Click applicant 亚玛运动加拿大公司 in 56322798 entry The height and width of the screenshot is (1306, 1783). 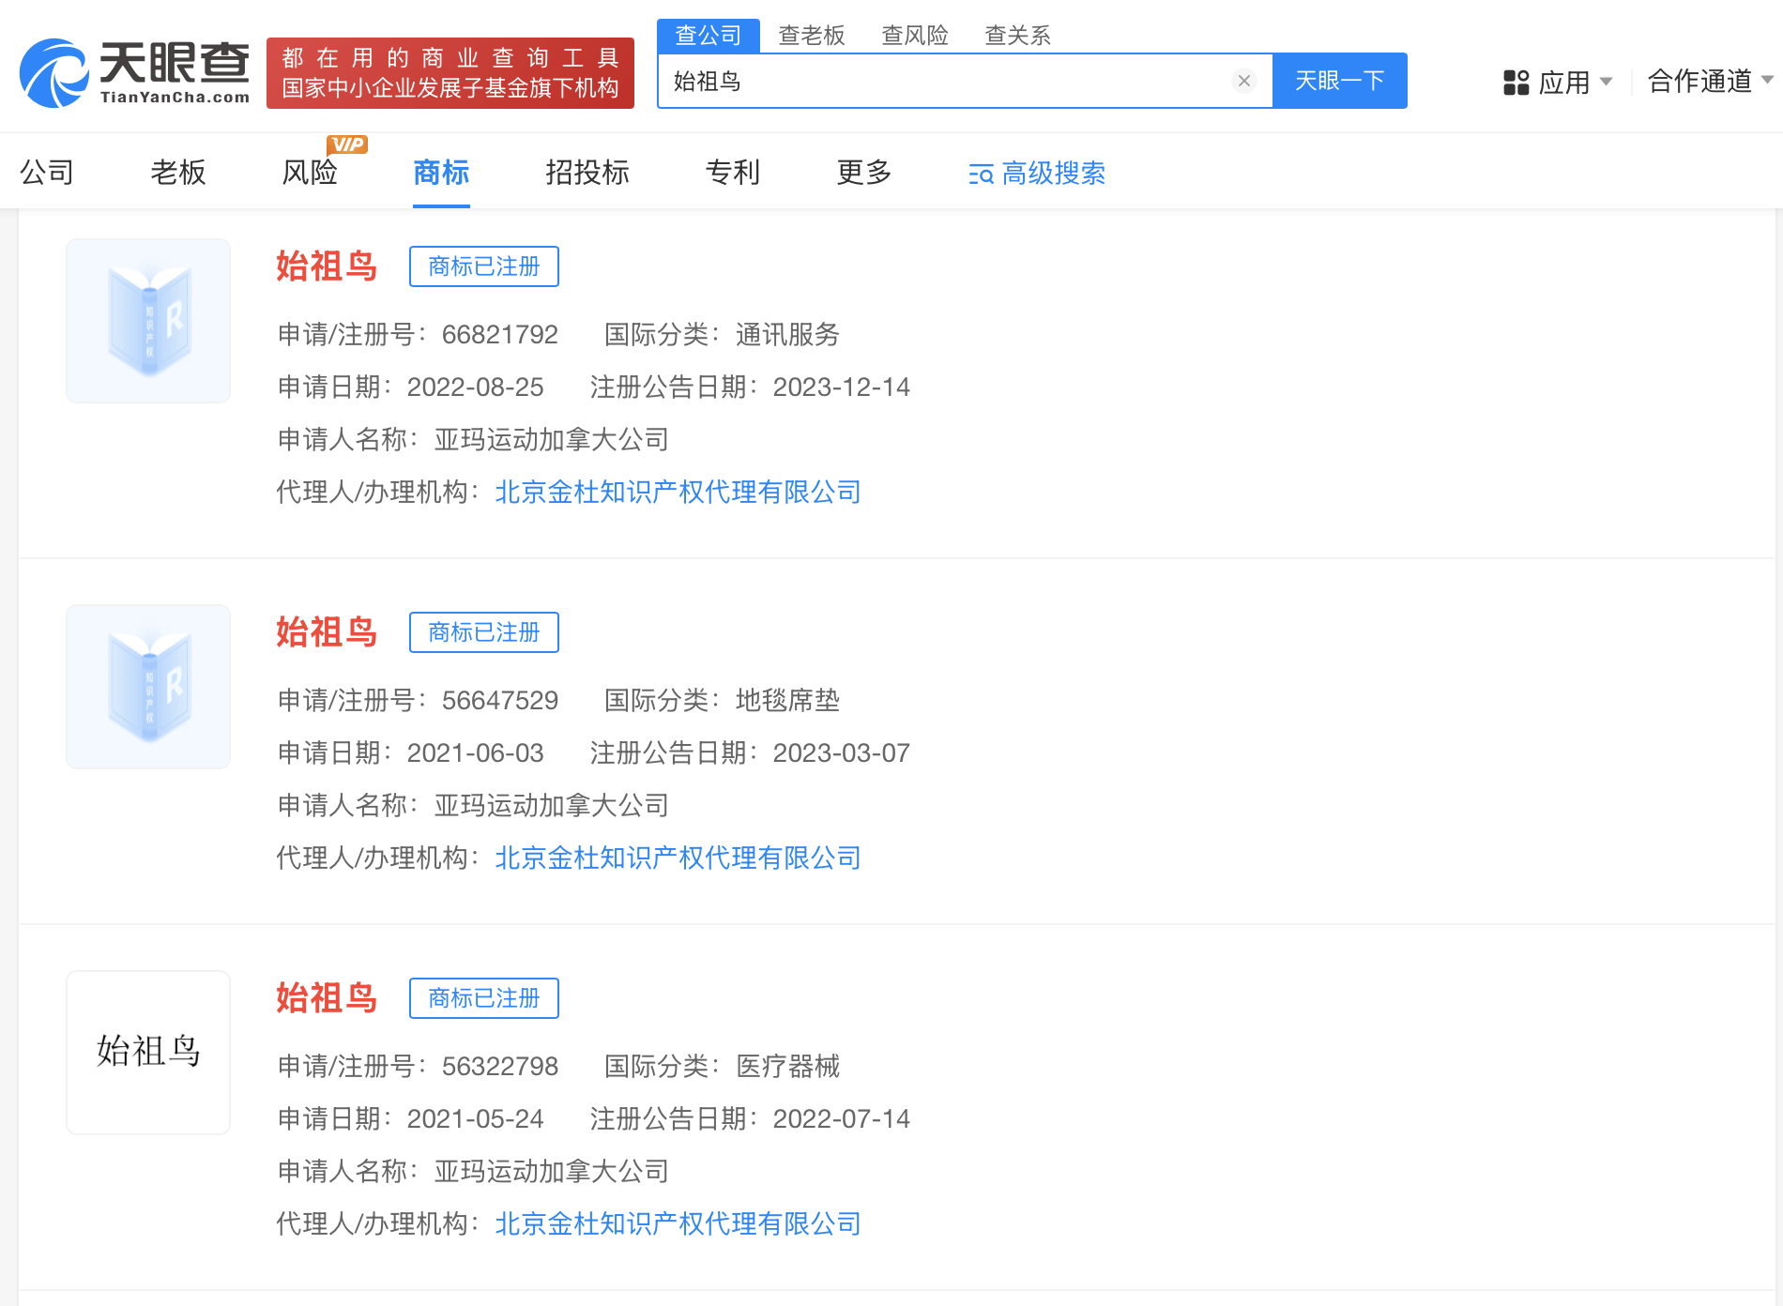click(552, 1172)
